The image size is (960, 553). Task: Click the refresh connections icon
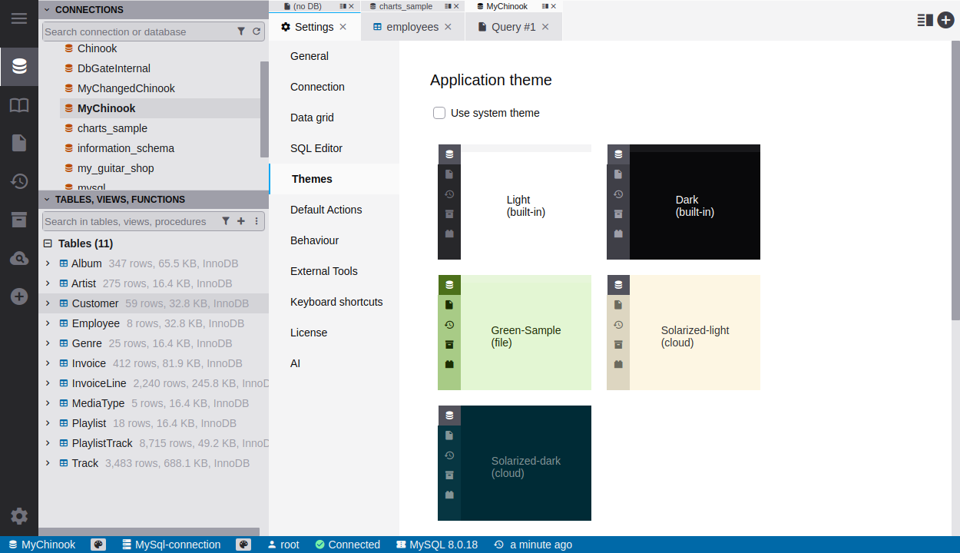pos(257,31)
